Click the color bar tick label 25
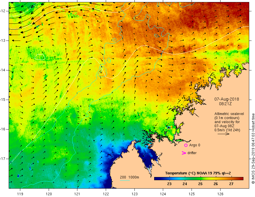Image resolution: width=255 pixels, height=197 pixels. tap(200, 184)
